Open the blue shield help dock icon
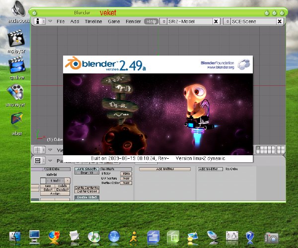This screenshot has height=248, width=298. (x=250, y=237)
